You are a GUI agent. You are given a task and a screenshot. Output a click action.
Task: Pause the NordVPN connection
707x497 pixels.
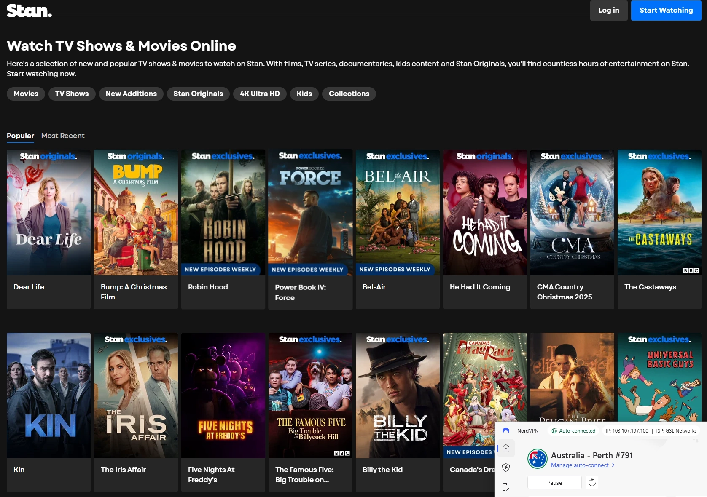[x=554, y=483]
